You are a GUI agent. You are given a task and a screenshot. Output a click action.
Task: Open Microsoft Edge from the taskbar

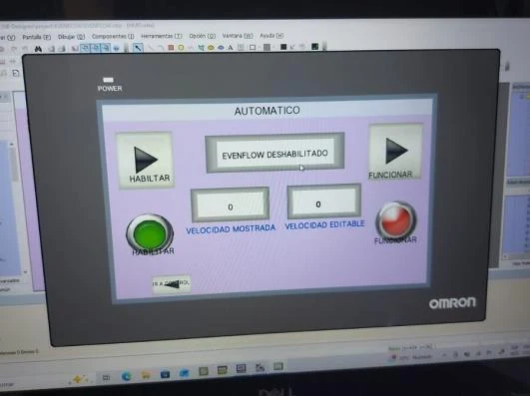(126, 376)
